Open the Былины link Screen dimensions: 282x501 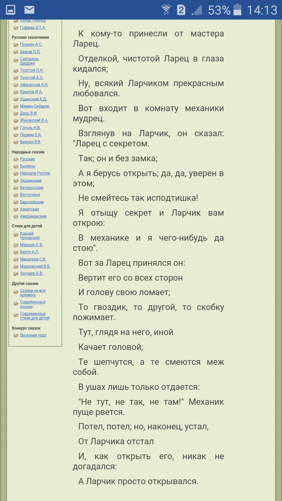[x=27, y=166]
